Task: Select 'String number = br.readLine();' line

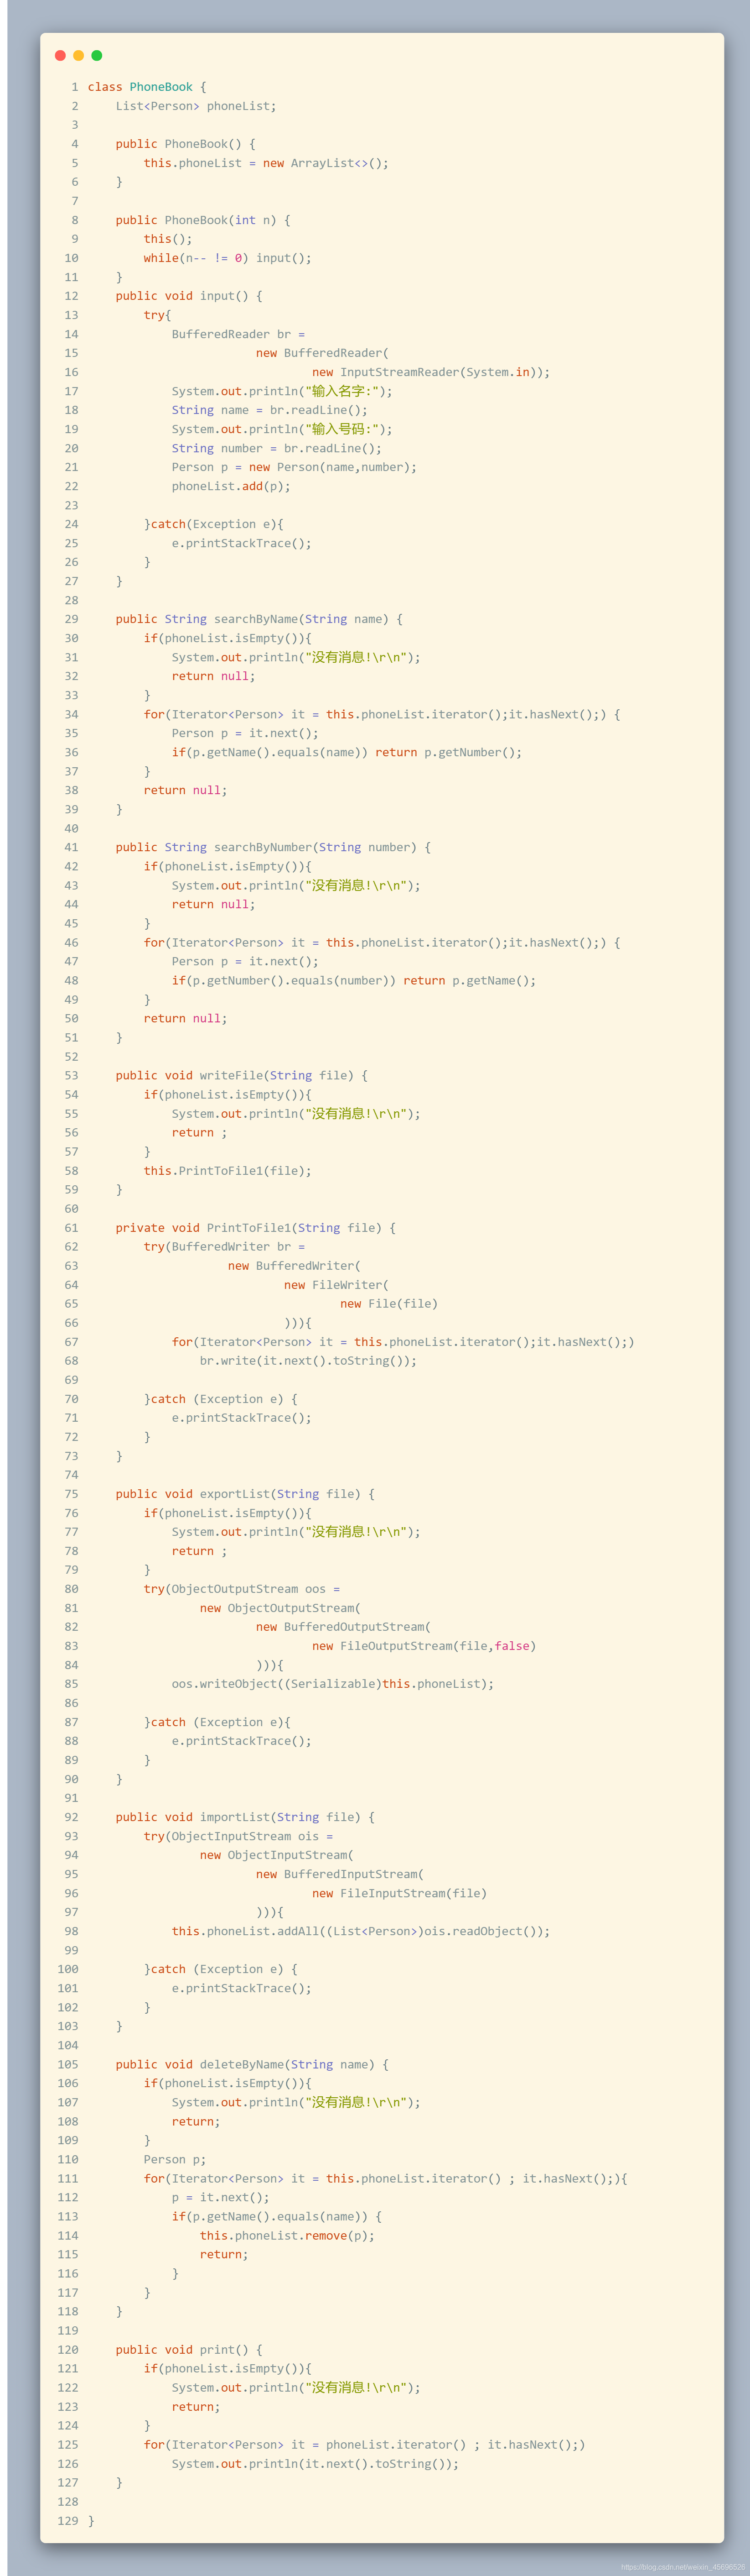Action: (x=277, y=448)
